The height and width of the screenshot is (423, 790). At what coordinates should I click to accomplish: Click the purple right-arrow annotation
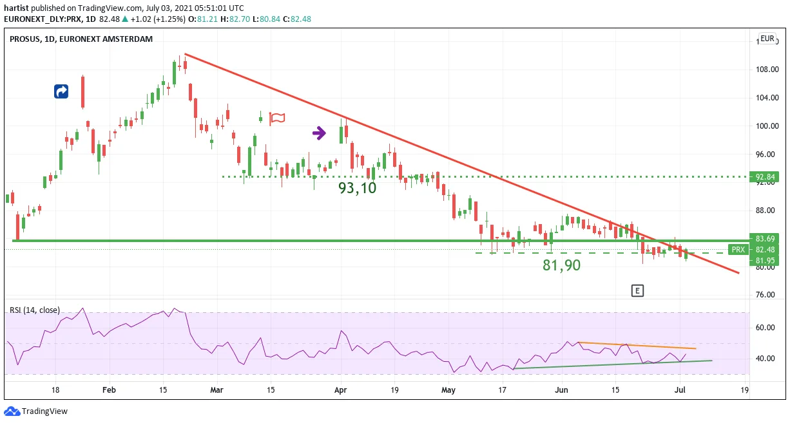click(x=320, y=133)
